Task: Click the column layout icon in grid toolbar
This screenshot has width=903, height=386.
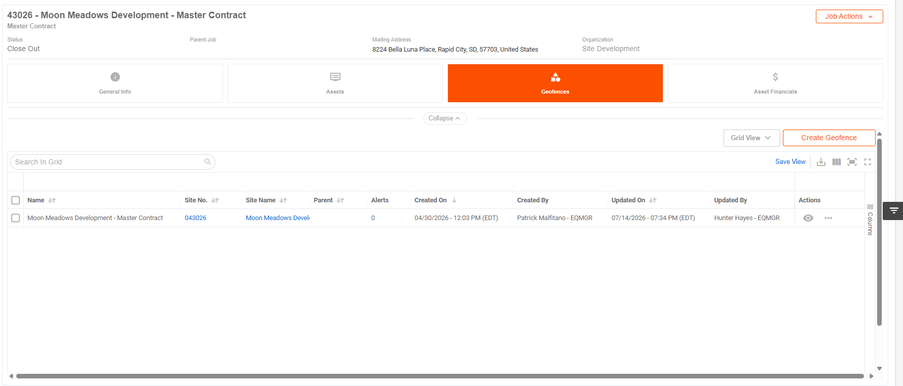Action: [x=837, y=162]
